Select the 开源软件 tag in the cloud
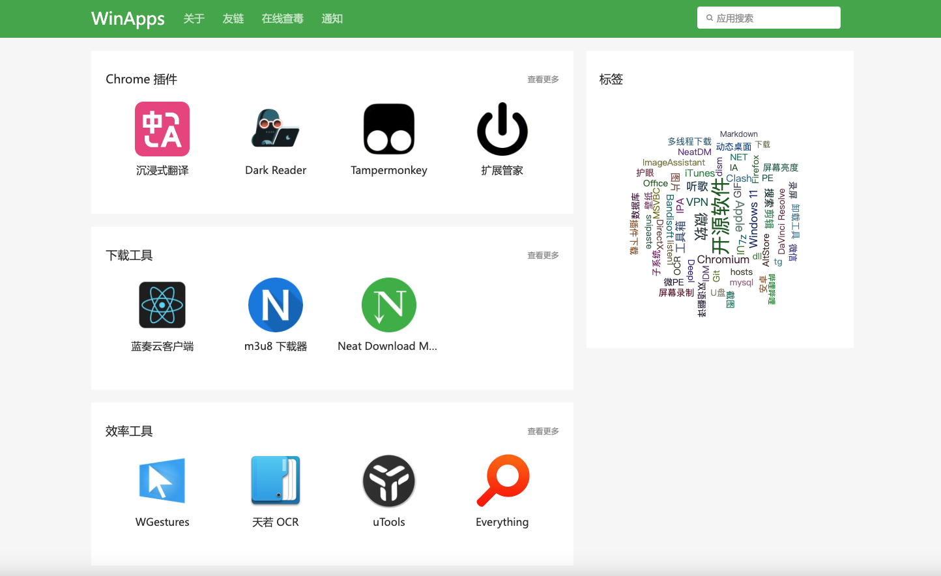 click(x=720, y=216)
